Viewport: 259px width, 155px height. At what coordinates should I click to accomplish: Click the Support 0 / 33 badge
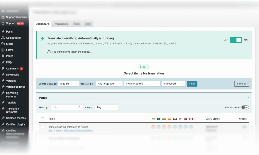point(20,23)
